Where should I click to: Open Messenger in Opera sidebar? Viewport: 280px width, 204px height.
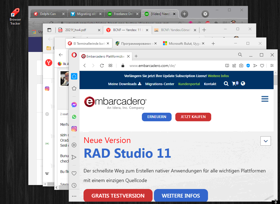click(x=74, y=105)
